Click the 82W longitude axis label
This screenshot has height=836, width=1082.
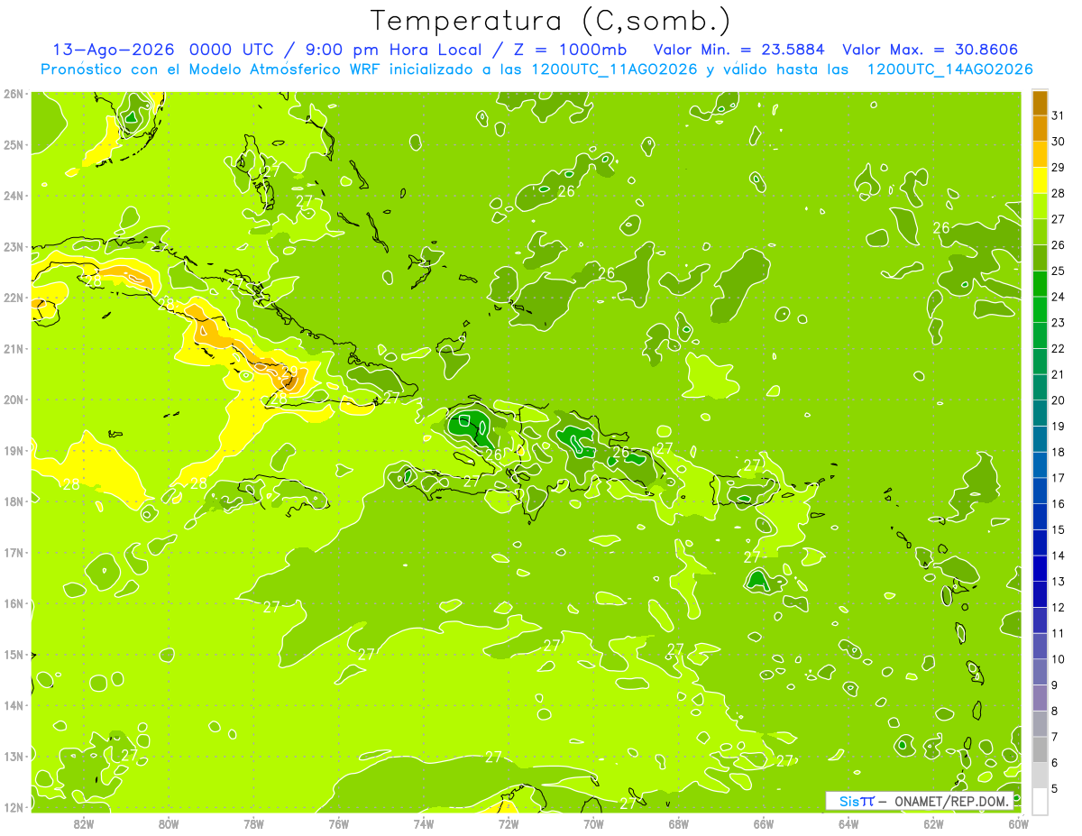pos(84,823)
